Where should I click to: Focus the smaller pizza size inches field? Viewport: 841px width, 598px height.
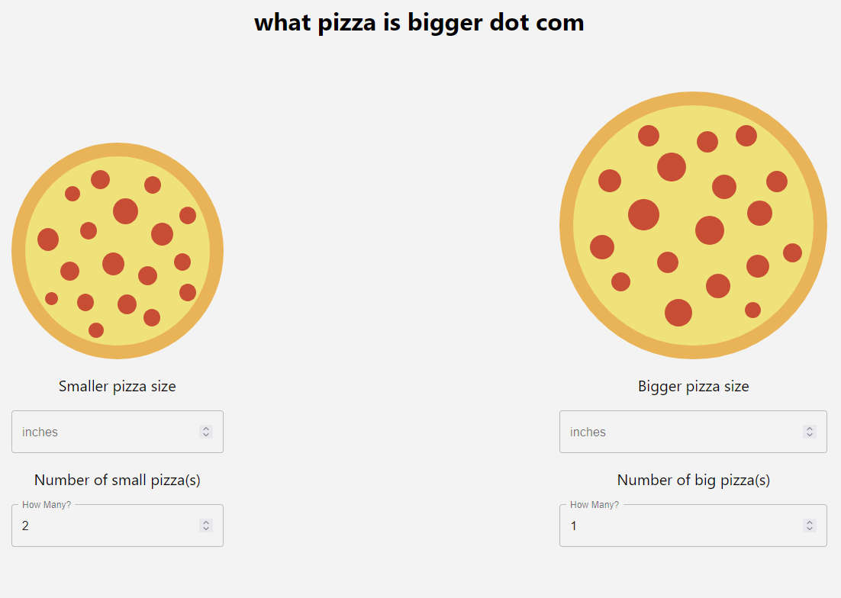pyautogui.click(x=118, y=432)
